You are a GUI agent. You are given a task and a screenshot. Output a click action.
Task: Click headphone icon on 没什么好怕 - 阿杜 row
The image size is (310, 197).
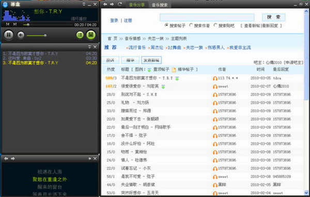(215, 144)
